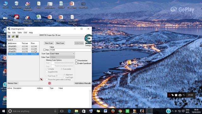
Task: Show hidden tray icons chevron
Action: (x=173, y=111)
